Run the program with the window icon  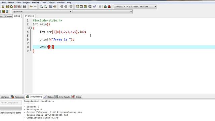(81, 7)
